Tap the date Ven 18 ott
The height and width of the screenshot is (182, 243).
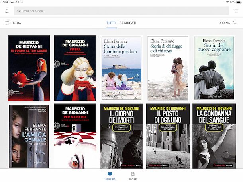[17, 2]
